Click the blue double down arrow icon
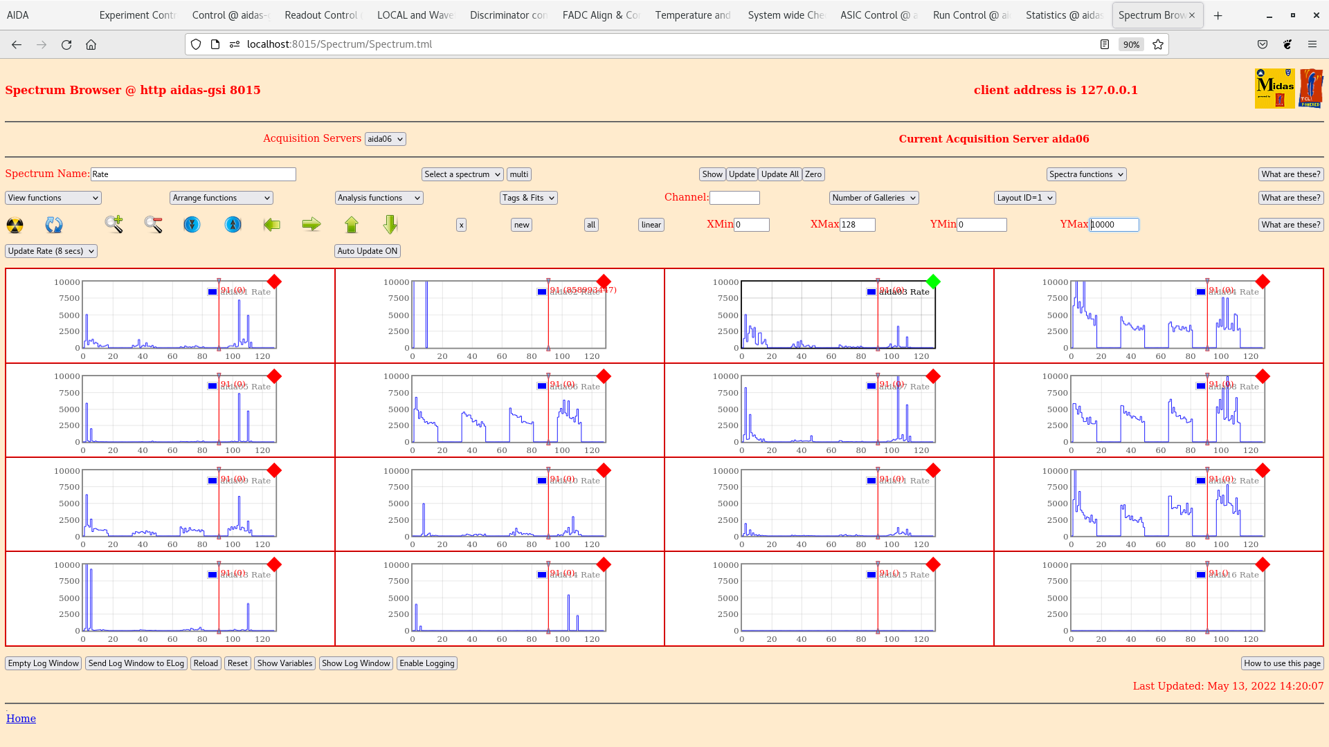 point(192,225)
